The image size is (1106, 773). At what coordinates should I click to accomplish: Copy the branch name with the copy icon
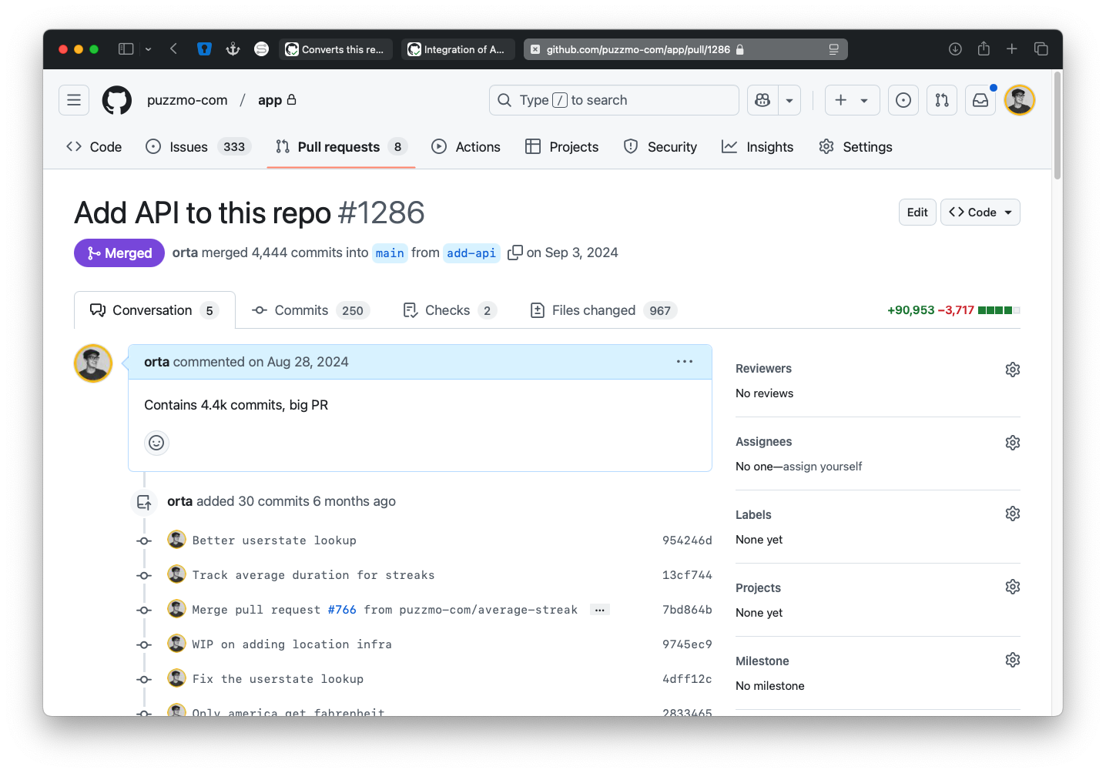point(515,253)
